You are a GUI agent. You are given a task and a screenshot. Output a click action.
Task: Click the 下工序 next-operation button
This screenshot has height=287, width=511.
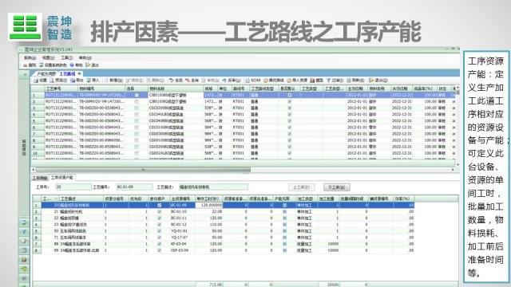(336, 187)
